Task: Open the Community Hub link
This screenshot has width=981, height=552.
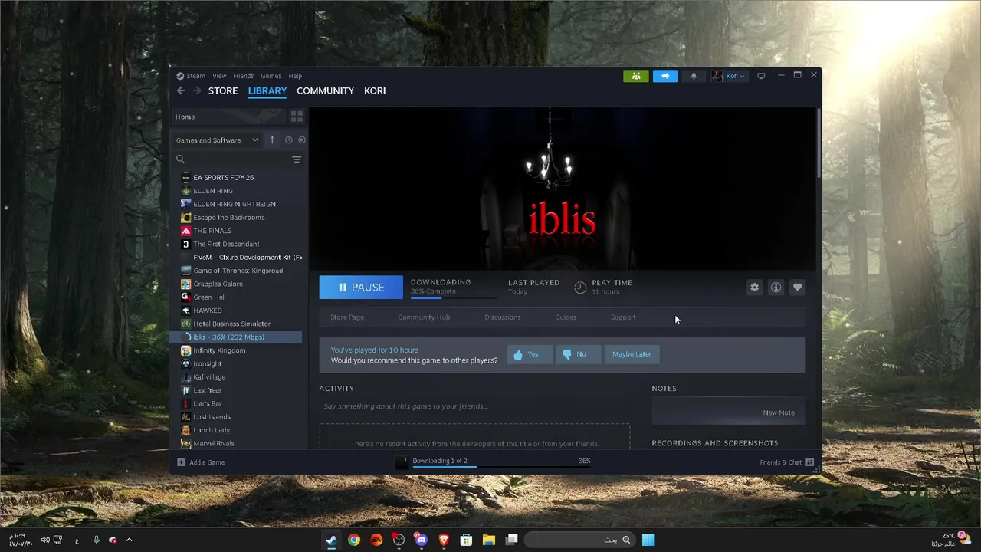Action: pyautogui.click(x=424, y=317)
